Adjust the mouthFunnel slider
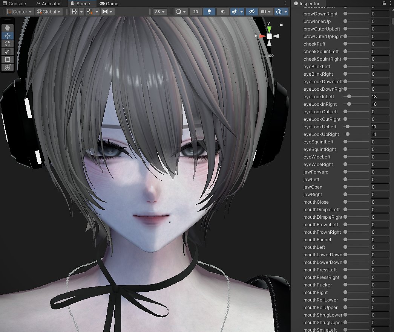The height and width of the screenshot is (332, 394). 357,240
